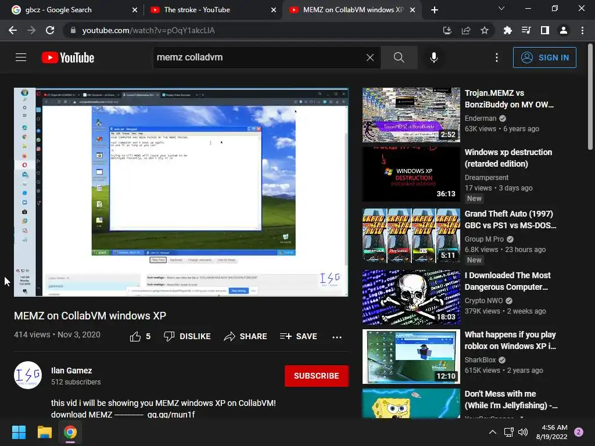
Task: Open Grand Theft Auto 1997 thumbnail
Action: coord(411,236)
